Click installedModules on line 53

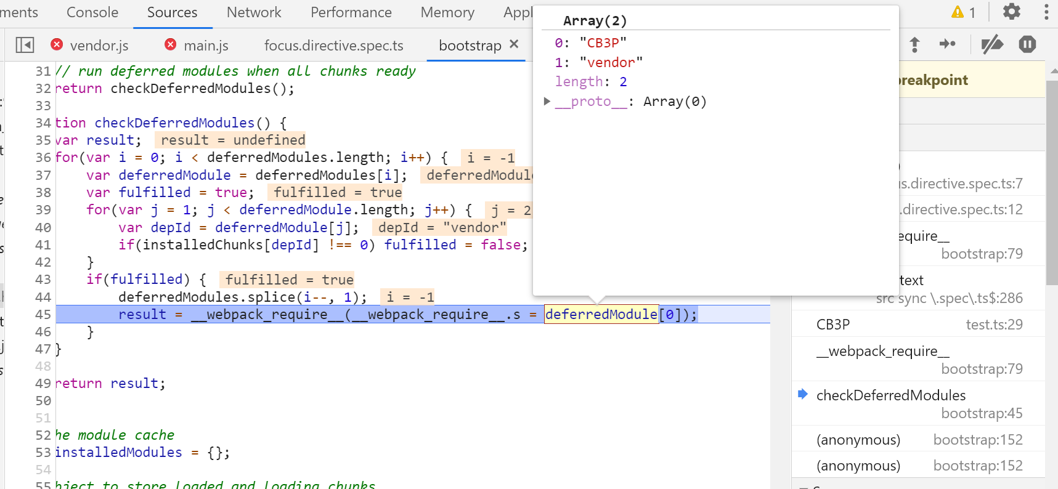[118, 453]
